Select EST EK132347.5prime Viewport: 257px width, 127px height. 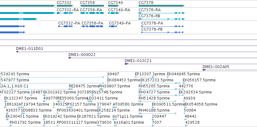point(21,98)
